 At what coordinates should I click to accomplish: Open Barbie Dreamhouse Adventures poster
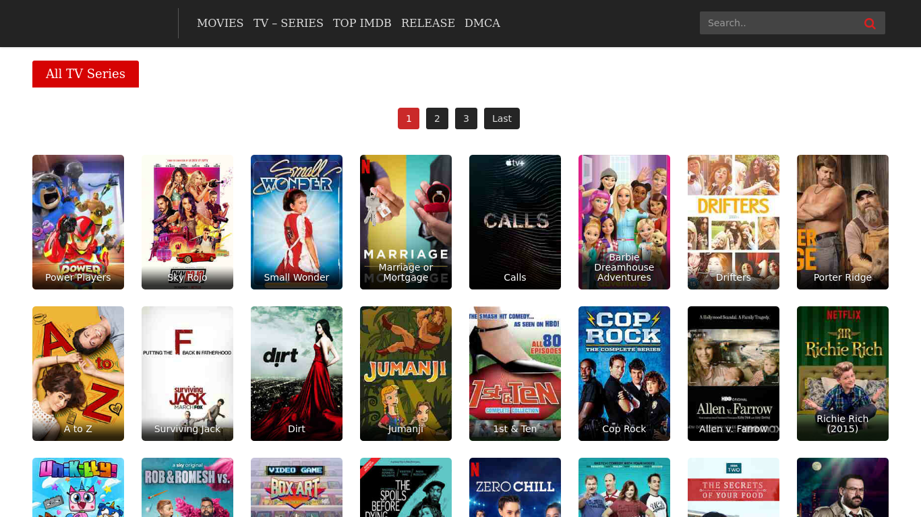coord(624,222)
